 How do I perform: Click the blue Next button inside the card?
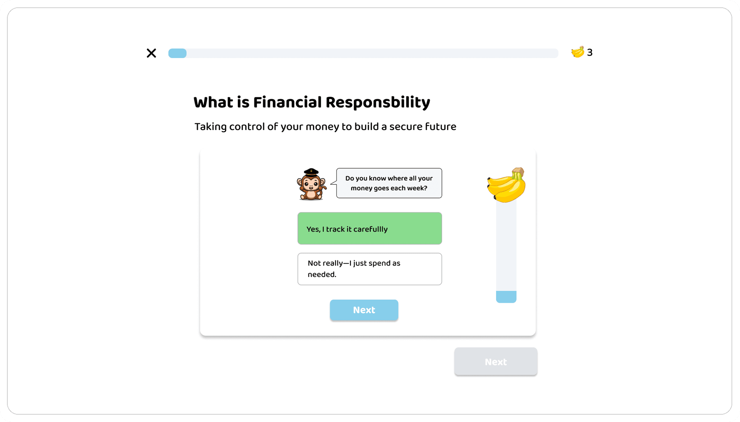pyautogui.click(x=364, y=310)
